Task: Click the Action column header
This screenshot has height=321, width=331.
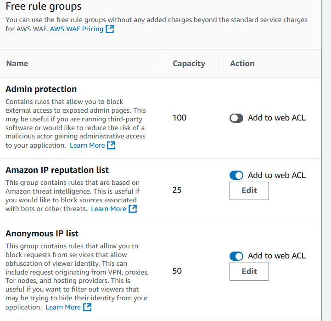Action: 242,63
